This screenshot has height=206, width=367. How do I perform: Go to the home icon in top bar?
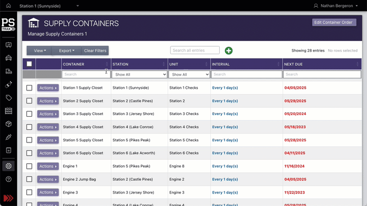click(x=8, y=5)
